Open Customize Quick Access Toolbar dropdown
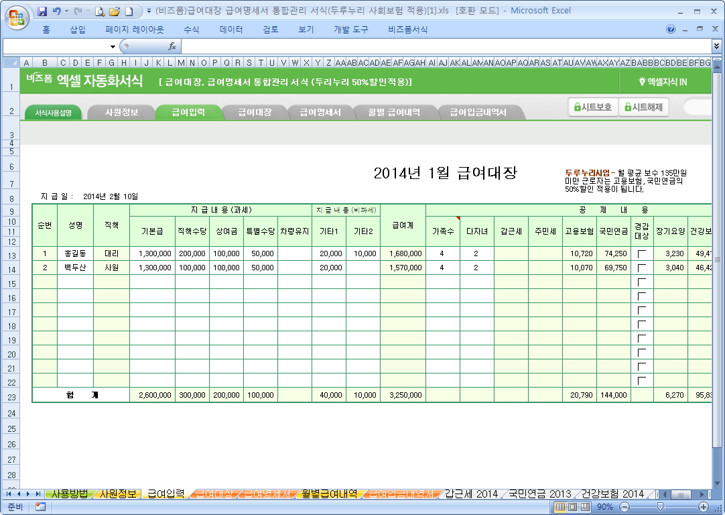The width and height of the screenshot is (725, 515). pos(148,11)
